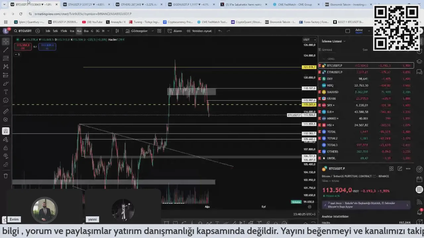This screenshot has width=424, height=238.
Task: Open the CryptoQuant bookmark
Action: 246,22
